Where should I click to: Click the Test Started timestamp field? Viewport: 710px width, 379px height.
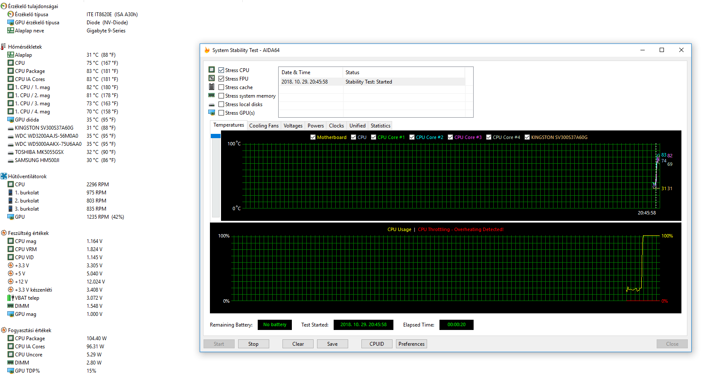pyautogui.click(x=364, y=325)
